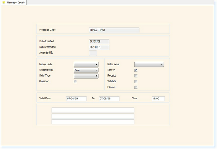This screenshot has width=217, height=149.
Task: Toggle the Question checkbox
Action: point(75,82)
